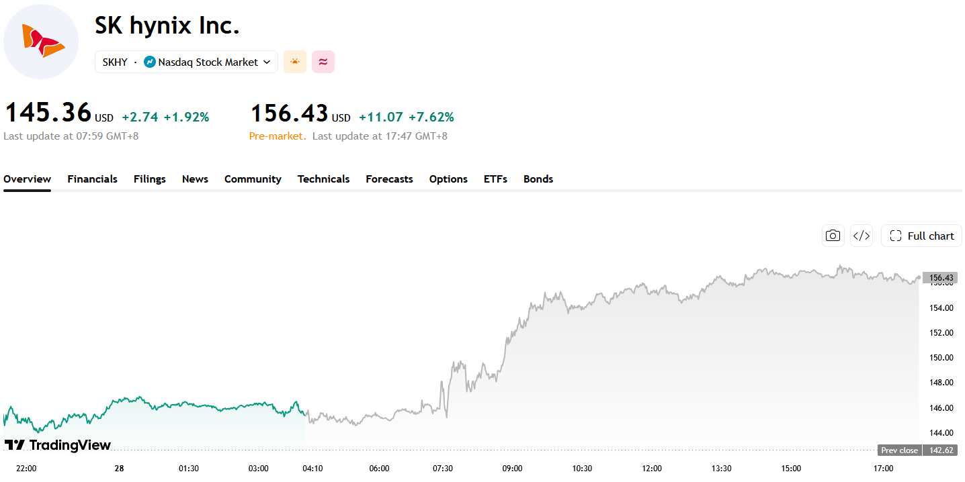The height and width of the screenshot is (482, 965).
Task: Click the Last update at 07:59 GMT+8 text
Action: coord(71,136)
